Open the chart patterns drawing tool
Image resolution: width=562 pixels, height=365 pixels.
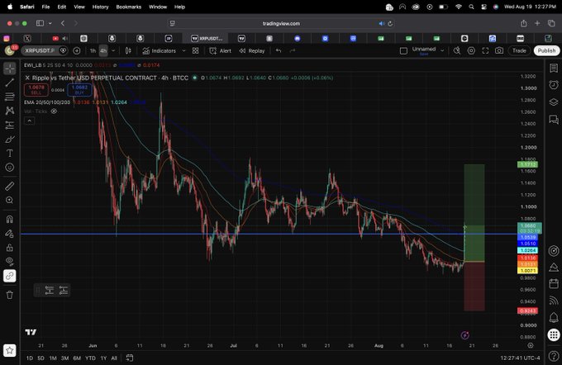[x=10, y=111]
